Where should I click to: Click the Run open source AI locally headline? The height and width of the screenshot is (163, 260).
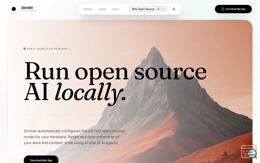(x=115, y=83)
